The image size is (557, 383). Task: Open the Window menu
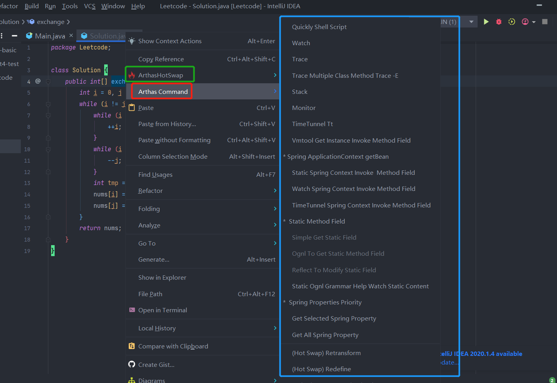pos(113,6)
